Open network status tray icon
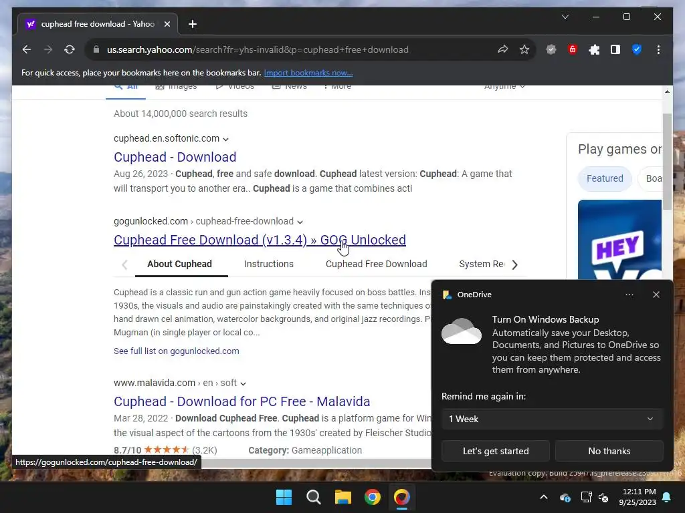The width and height of the screenshot is (685, 513). 586,497
